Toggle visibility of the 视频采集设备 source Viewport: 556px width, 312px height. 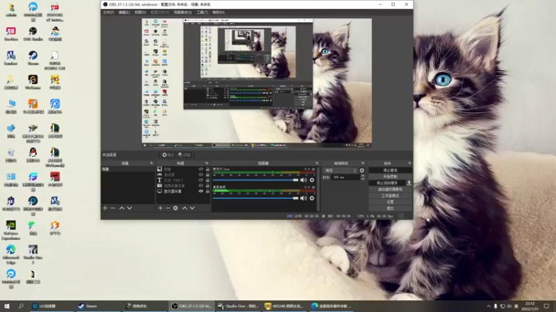click(201, 185)
